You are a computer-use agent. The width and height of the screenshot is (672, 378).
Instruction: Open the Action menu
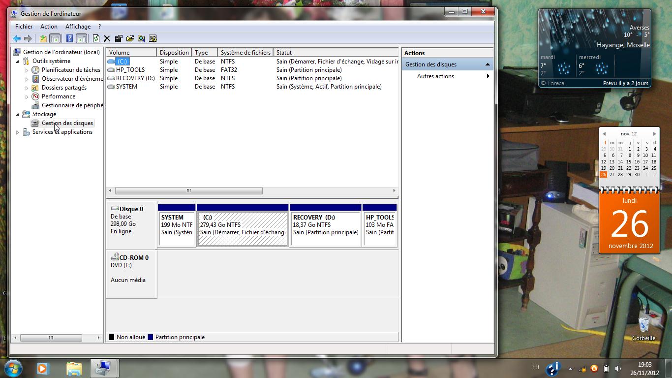[x=49, y=27]
